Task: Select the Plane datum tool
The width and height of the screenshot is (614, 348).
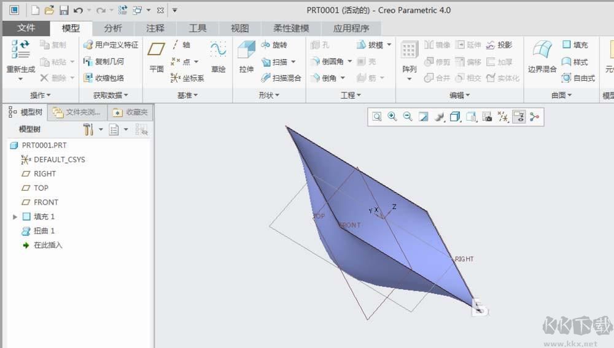Action: 156,57
